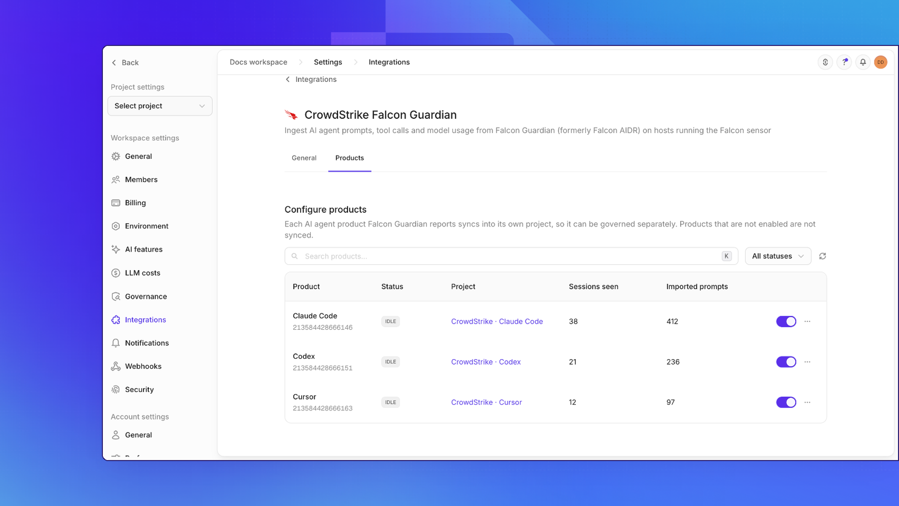Click the Sessions seen column header
The height and width of the screenshot is (506, 899).
593,287
